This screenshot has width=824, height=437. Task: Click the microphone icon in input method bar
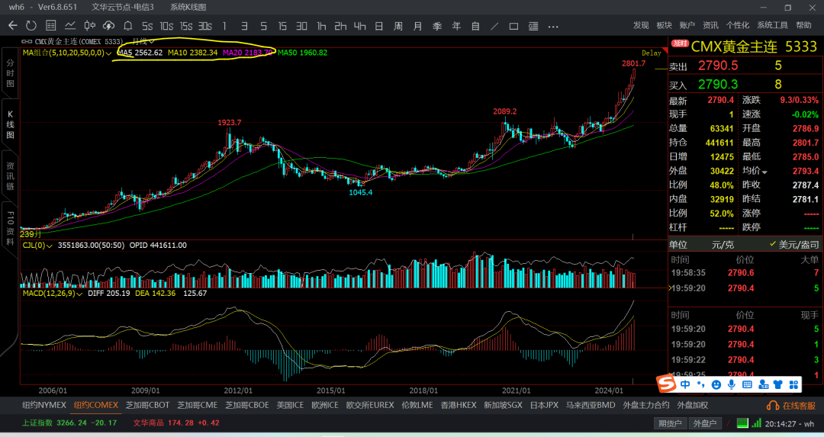point(732,384)
